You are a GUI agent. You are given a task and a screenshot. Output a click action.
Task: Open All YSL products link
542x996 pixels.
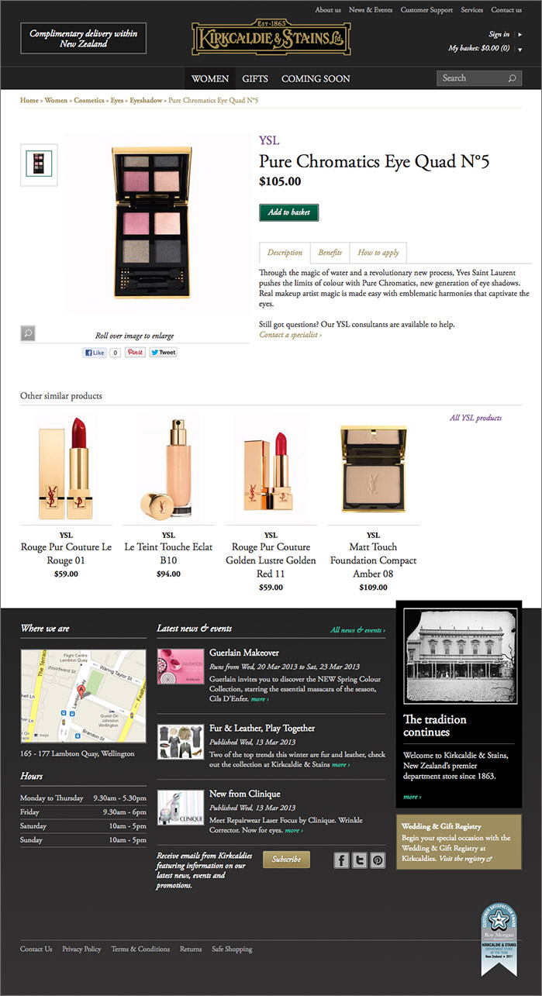click(x=476, y=419)
